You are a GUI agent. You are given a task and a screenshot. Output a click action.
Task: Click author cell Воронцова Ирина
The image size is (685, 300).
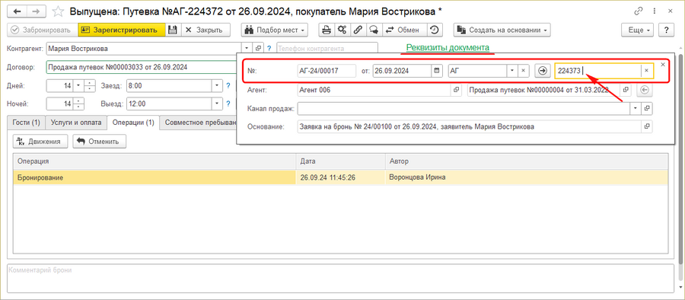pos(527,177)
